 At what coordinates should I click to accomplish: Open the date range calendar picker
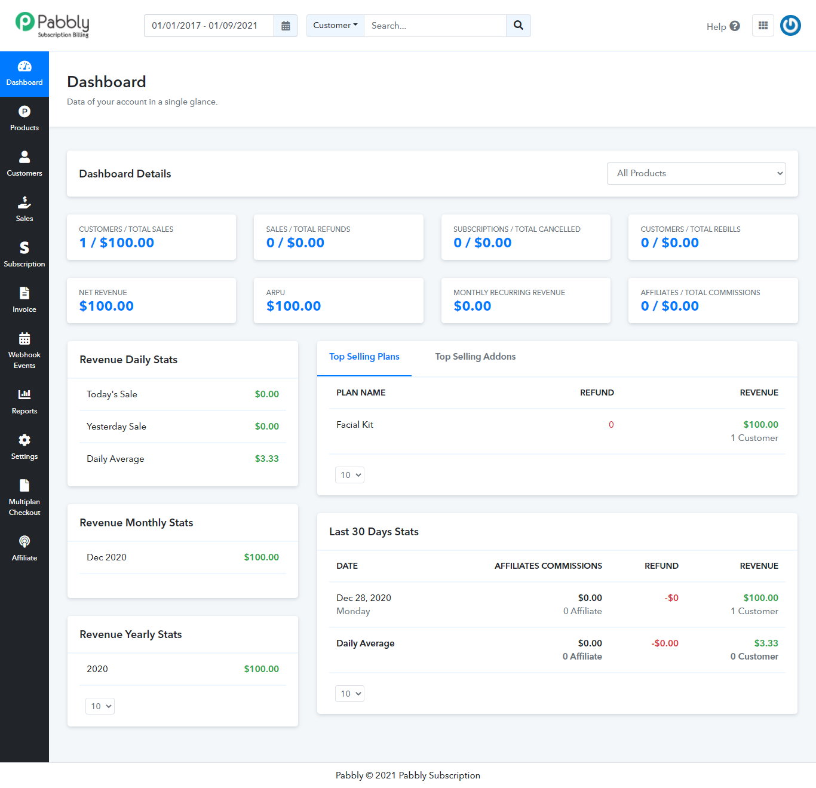pyautogui.click(x=285, y=25)
